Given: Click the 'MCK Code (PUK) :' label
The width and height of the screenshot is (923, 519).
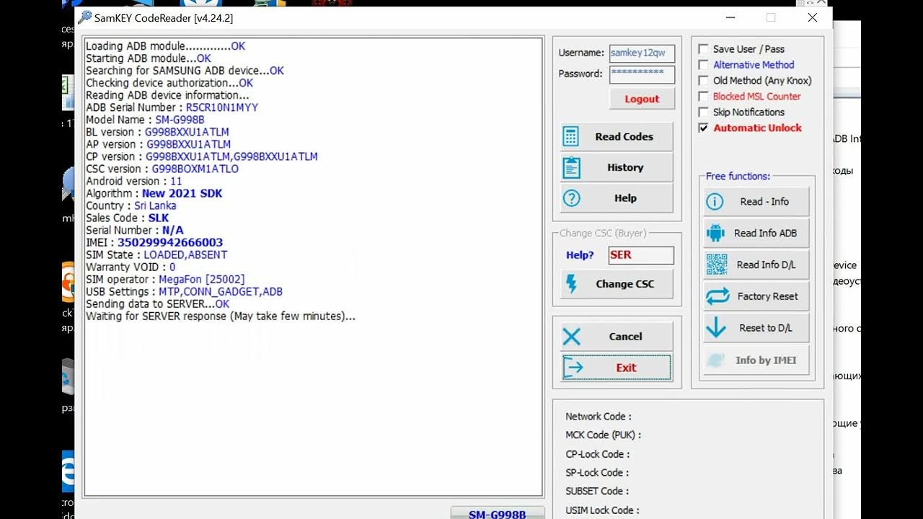Looking at the screenshot, I should tap(604, 435).
